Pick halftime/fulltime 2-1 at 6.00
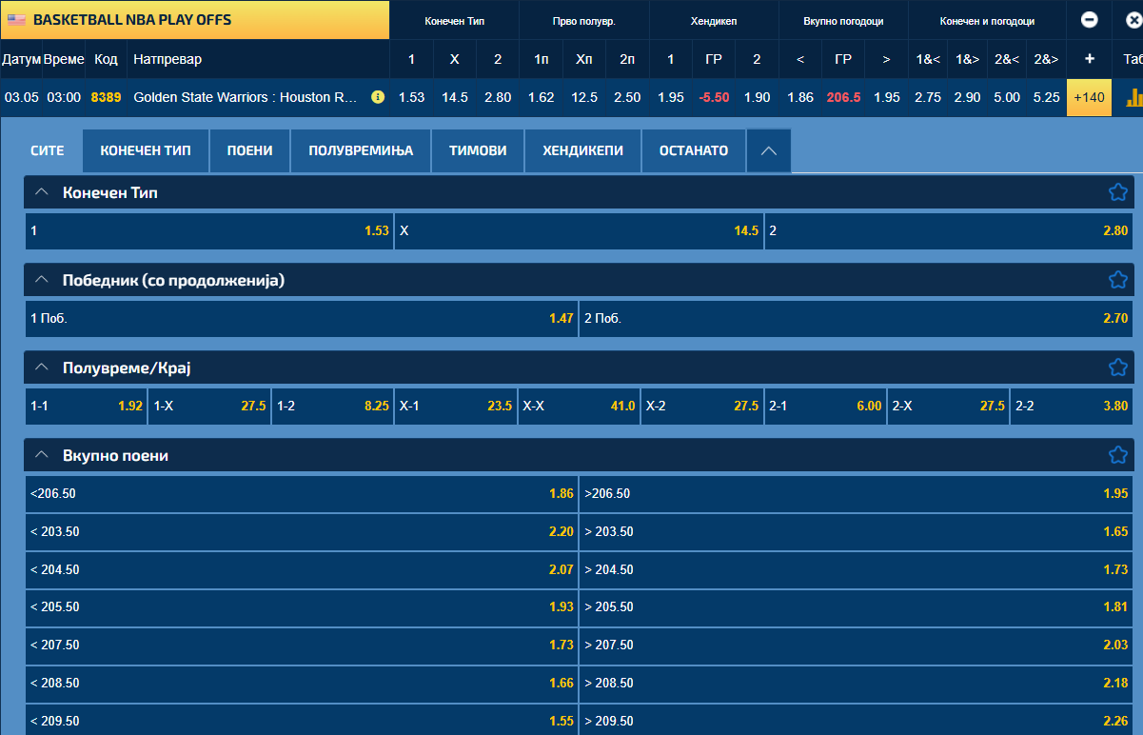Image resolution: width=1143 pixels, height=735 pixels. 825,406
